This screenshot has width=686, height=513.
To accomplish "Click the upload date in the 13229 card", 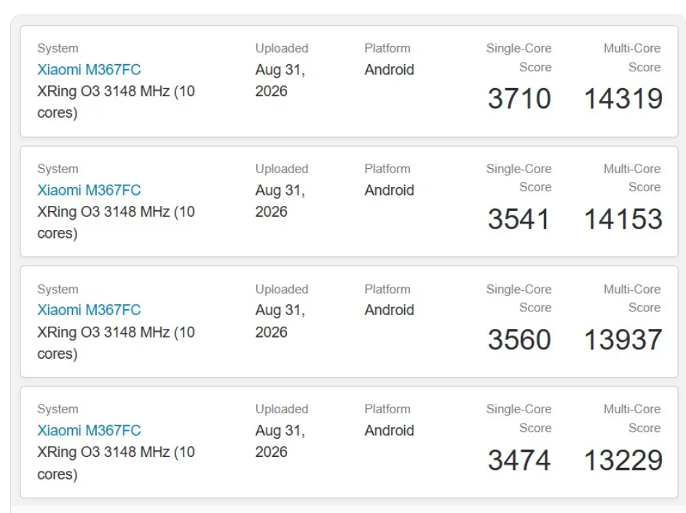I will tap(280, 442).
